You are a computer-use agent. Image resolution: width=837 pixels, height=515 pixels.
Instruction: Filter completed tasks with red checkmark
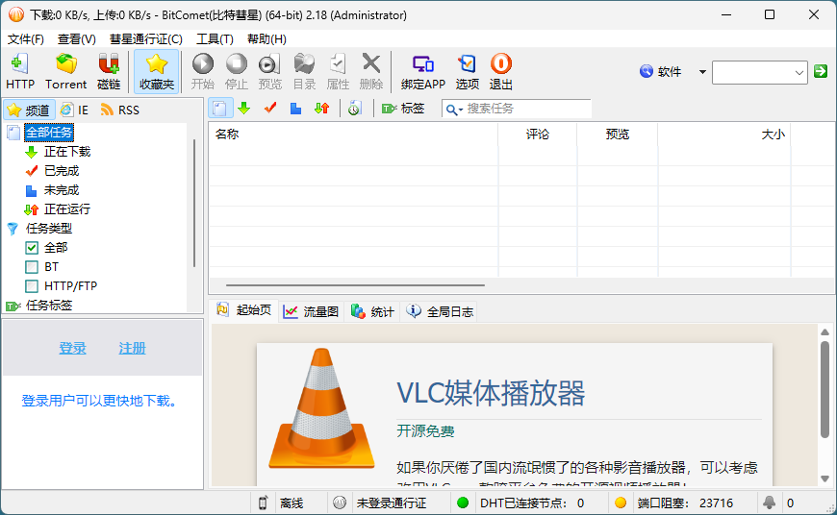pos(270,109)
